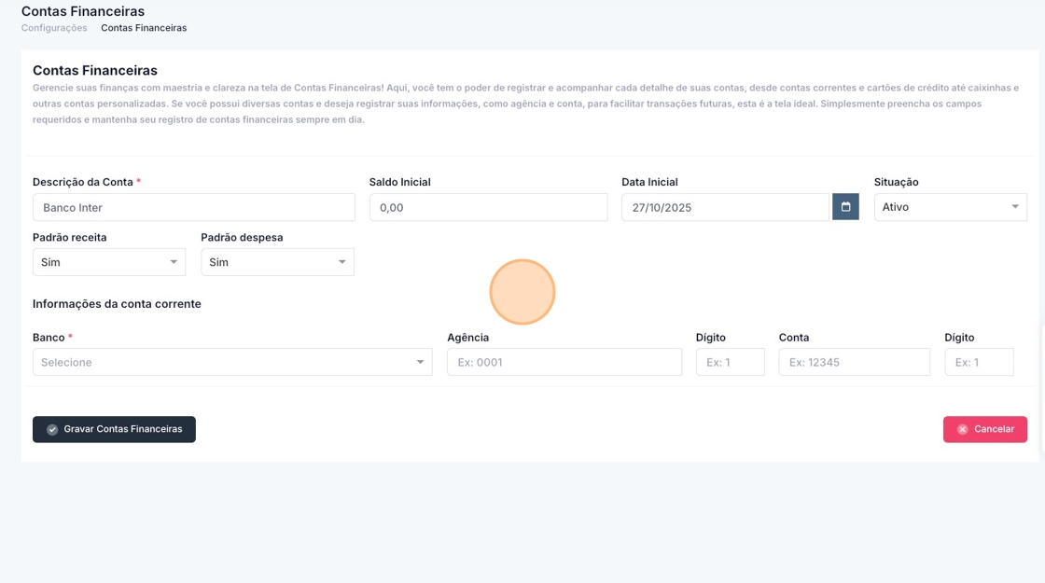
Task: Focus the Descrição da Conta field
Action: click(194, 207)
